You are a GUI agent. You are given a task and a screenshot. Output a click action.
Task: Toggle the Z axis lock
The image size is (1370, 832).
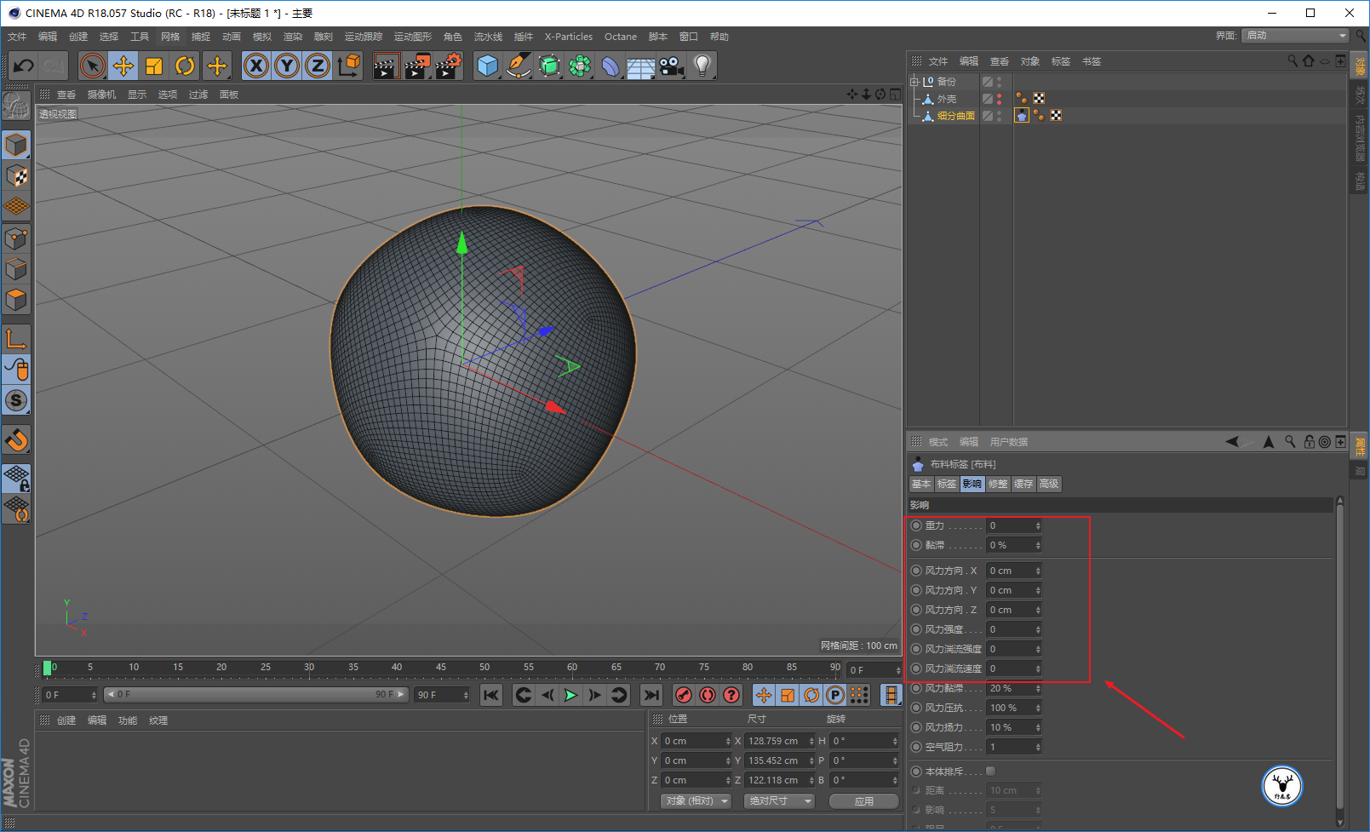coord(318,66)
